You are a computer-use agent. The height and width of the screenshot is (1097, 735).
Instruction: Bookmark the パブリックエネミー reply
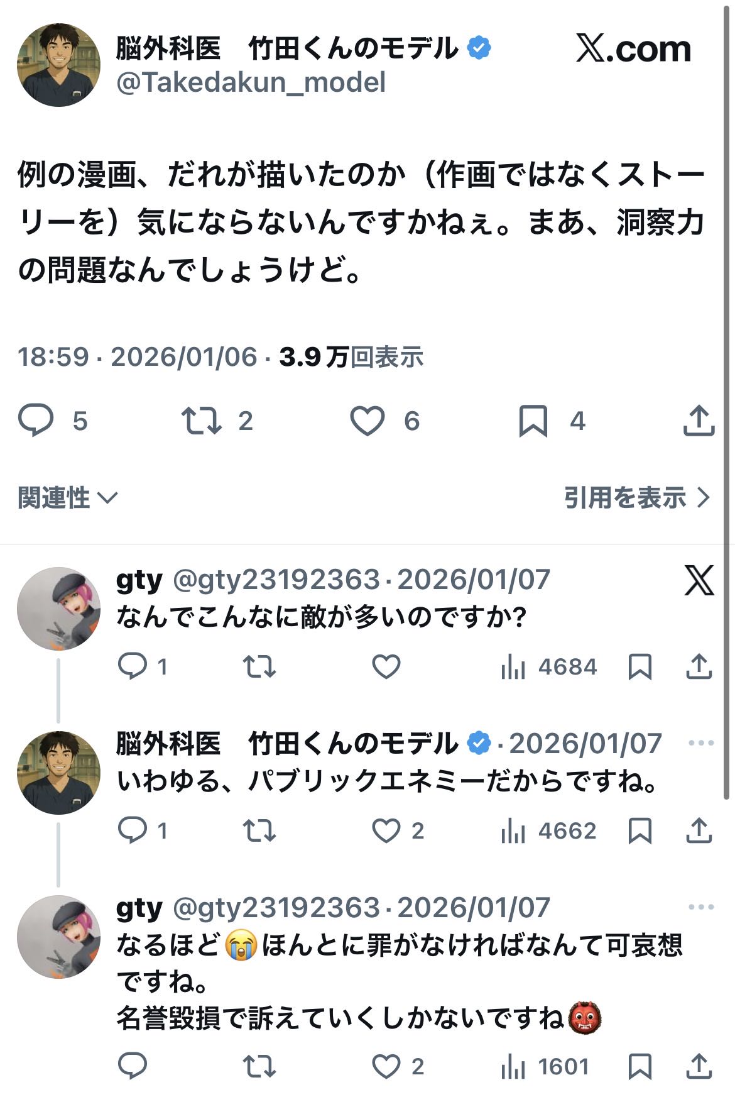640,831
